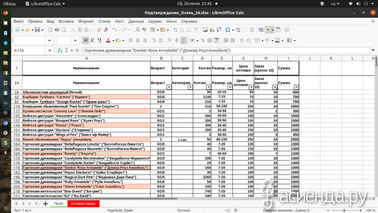The image size is (378, 213).
Task: Create a new spreadsheet with the toolbar icon
Action: click(x=17, y=30)
